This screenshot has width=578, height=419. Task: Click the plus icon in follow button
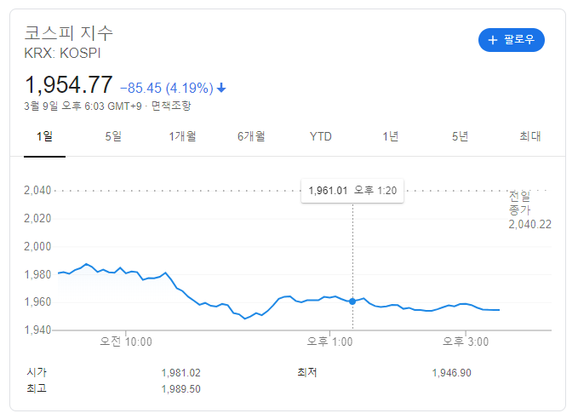coord(493,40)
